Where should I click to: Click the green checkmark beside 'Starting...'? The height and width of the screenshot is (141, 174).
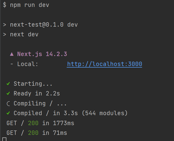tap(8, 84)
